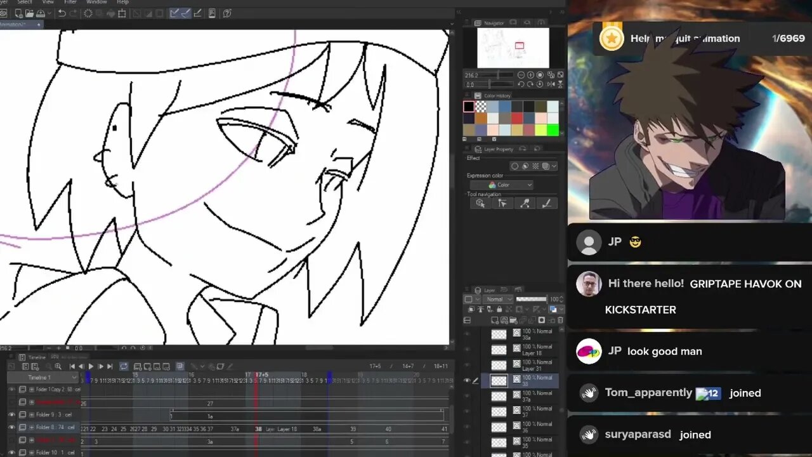
Task: Click the New canvas icon in toolbar
Action: 19,13
